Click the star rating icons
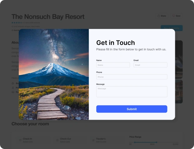 click(x=17, y=23)
